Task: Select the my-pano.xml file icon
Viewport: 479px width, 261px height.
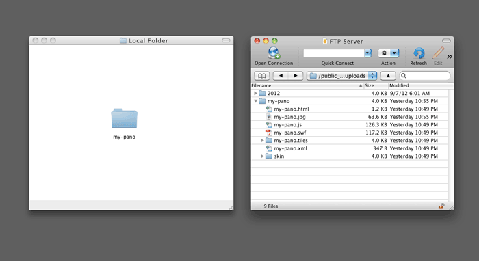Action: click(268, 148)
